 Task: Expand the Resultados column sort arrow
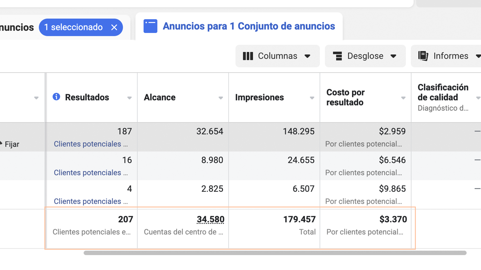130,98
